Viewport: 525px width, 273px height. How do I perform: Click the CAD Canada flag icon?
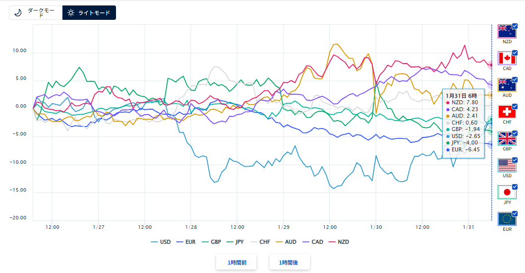coord(507,58)
